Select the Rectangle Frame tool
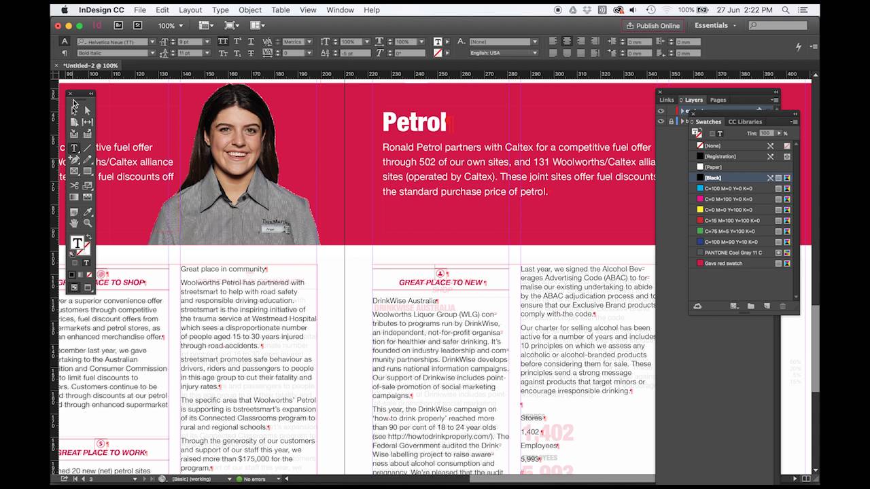 pyautogui.click(x=74, y=172)
